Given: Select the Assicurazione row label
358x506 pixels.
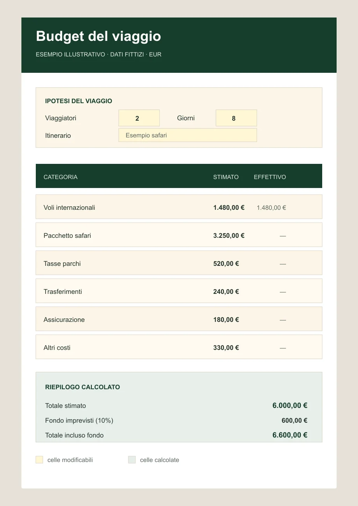Looking at the screenshot, I should click(x=64, y=320).
